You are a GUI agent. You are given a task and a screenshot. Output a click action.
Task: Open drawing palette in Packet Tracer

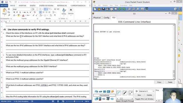142,9
